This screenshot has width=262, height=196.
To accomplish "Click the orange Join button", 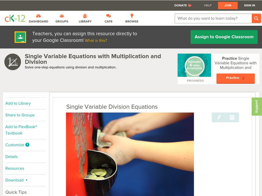I will (x=228, y=6).
